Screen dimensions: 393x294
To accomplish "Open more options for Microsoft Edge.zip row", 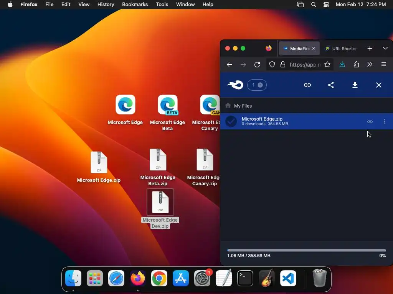I will [385, 121].
